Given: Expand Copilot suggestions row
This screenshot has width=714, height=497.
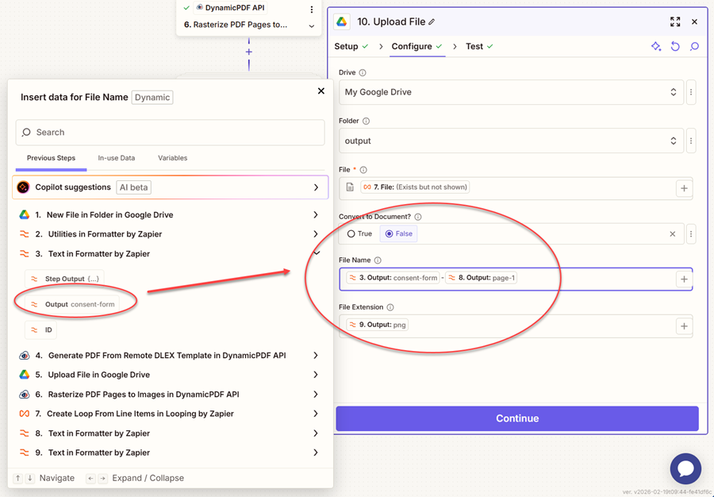Looking at the screenshot, I should [x=316, y=187].
